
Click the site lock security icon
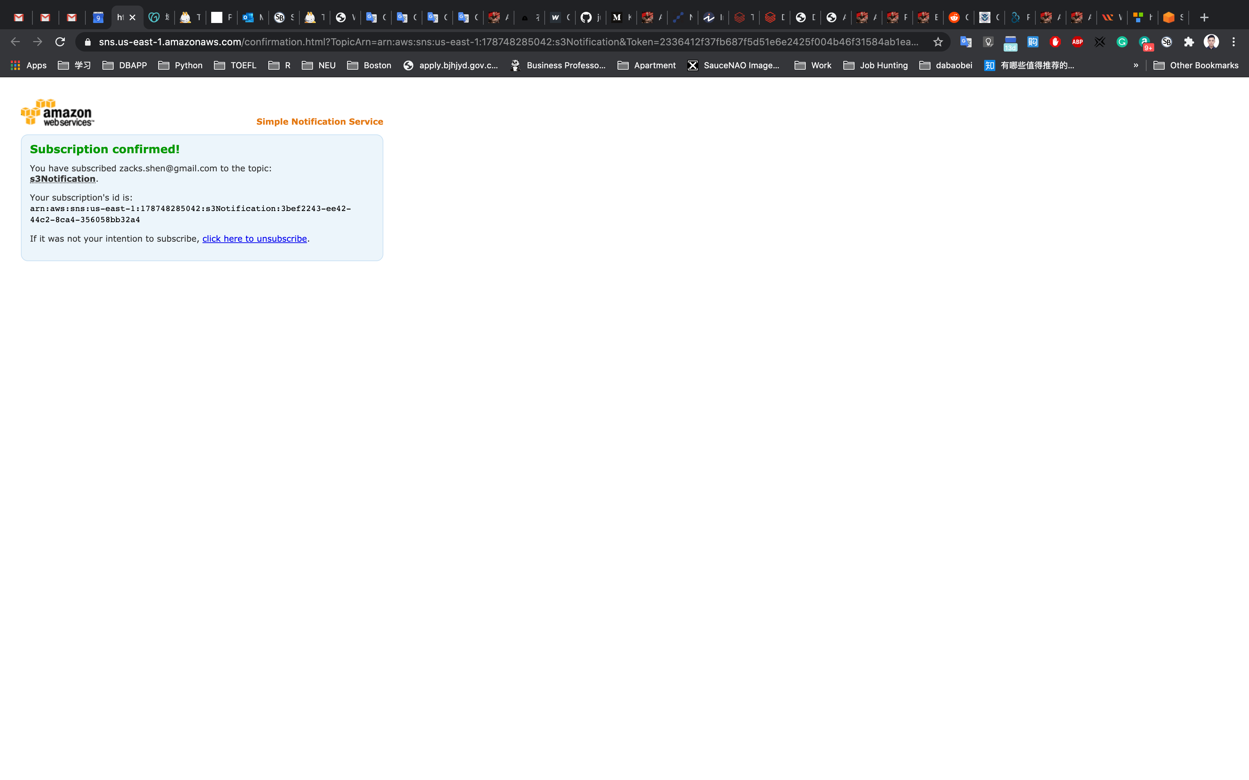tap(88, 42)
